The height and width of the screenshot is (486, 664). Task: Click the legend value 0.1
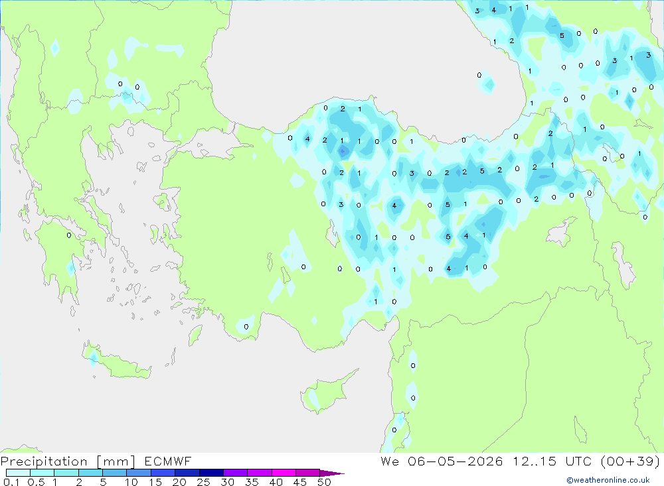coord(11,482)
